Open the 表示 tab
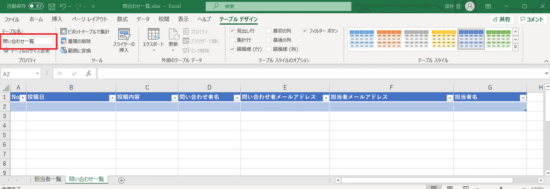Screen dimensions: 550x189 [183, 19]
